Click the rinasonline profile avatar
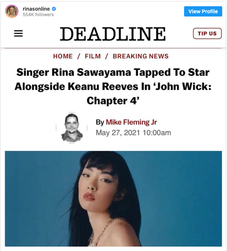Screen dimensions: 227x251 pyautogui.click(x=12, y=11)
